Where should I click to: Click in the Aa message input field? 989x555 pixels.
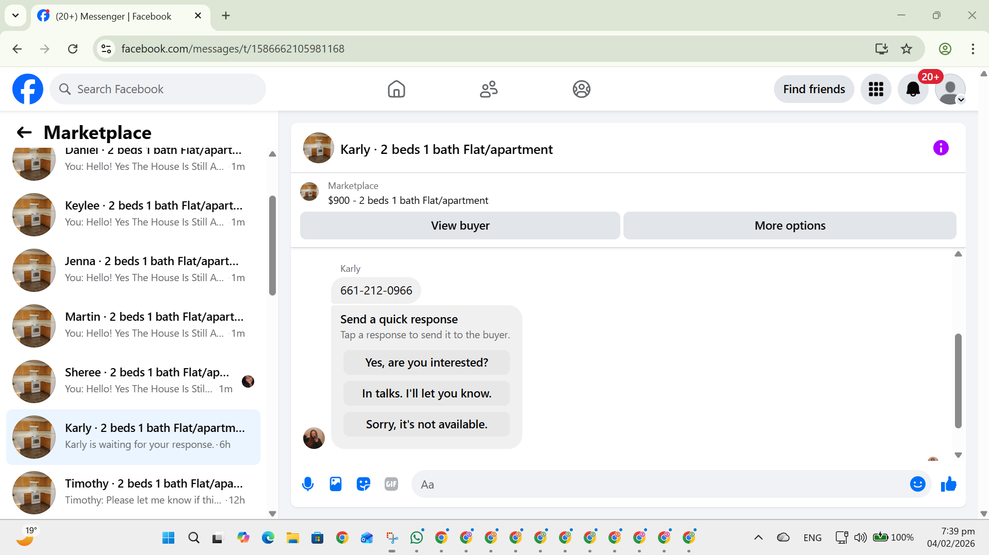click(660, 484)
